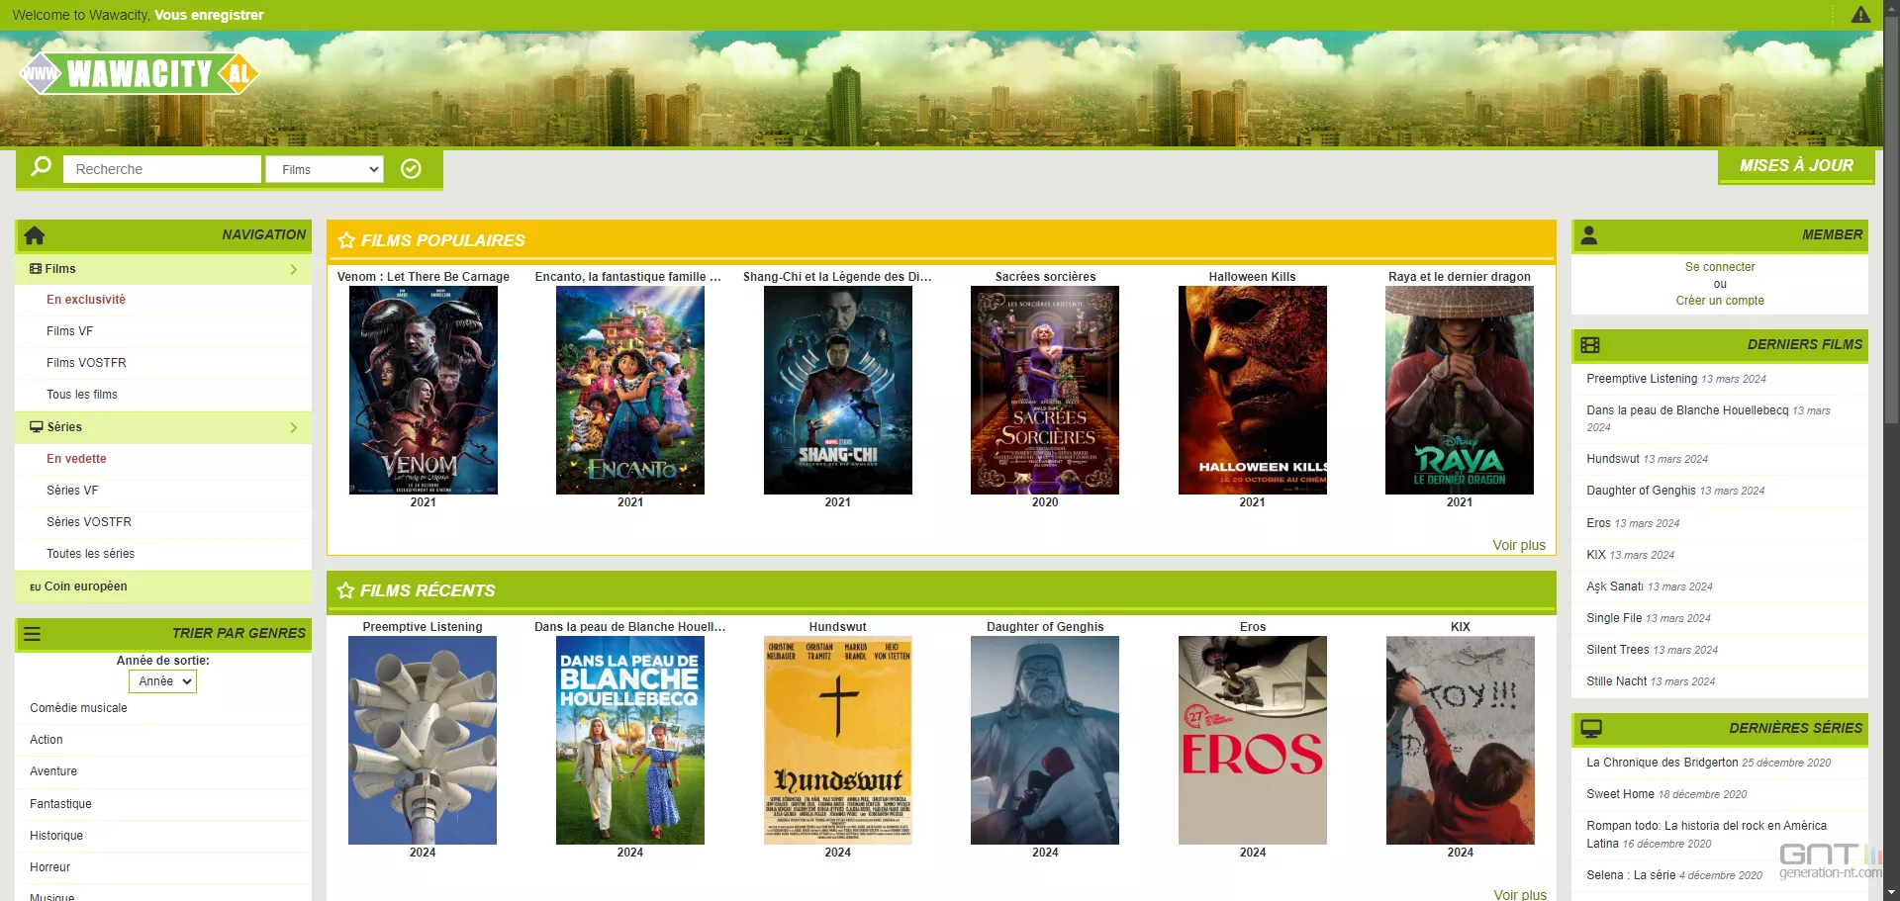Screen dimensions: 1900x901
Task: Select Horreur genre
Action: click(x=50, y=867)
